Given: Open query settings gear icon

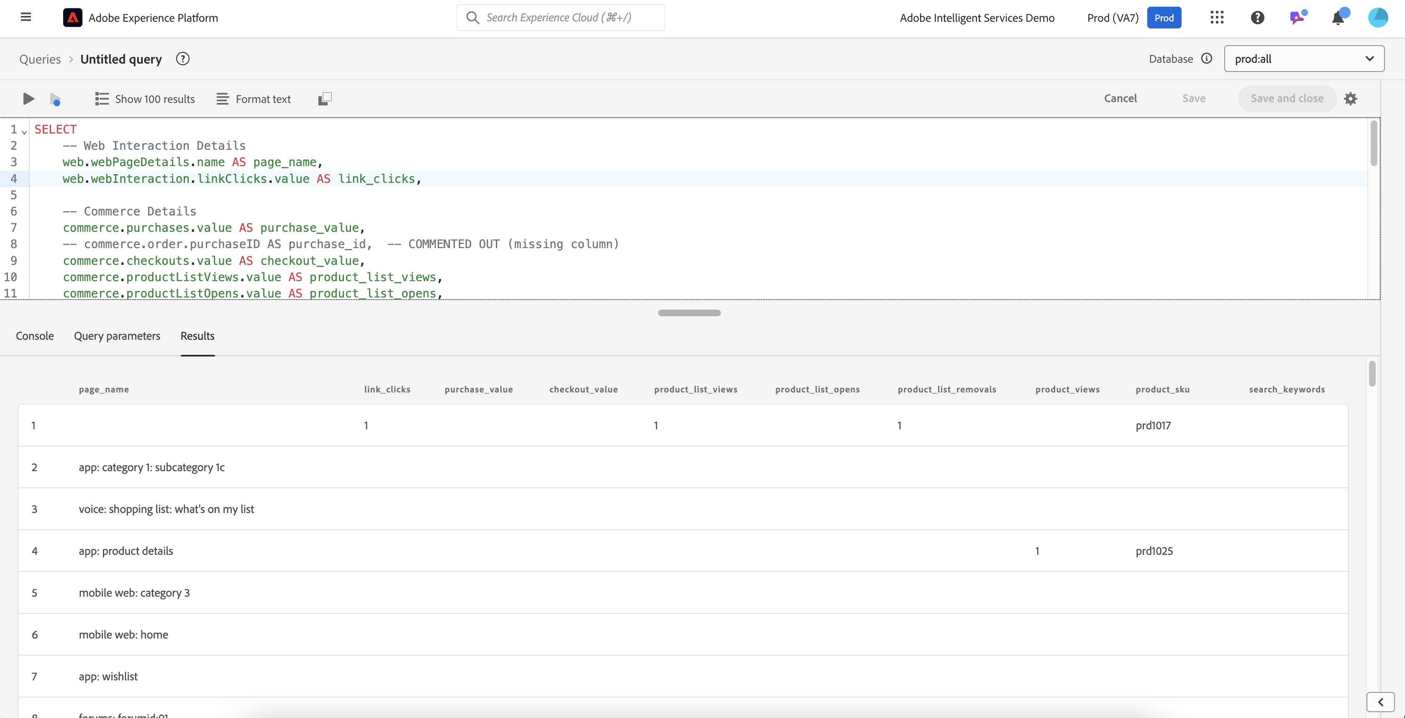Looking at the screenshot, I should [x=1350, y=99].
